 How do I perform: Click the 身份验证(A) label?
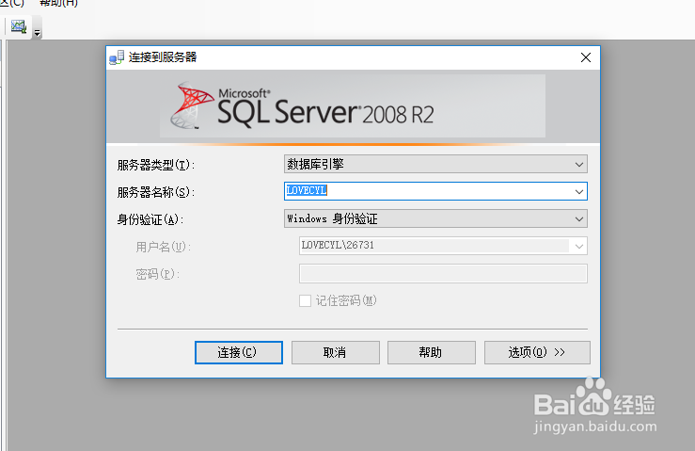pyautogui.click(x=150, y=219)
